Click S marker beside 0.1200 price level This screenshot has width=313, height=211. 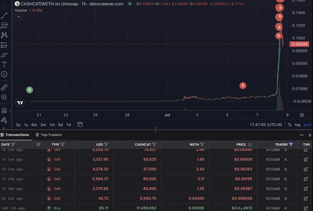(279, 27)
